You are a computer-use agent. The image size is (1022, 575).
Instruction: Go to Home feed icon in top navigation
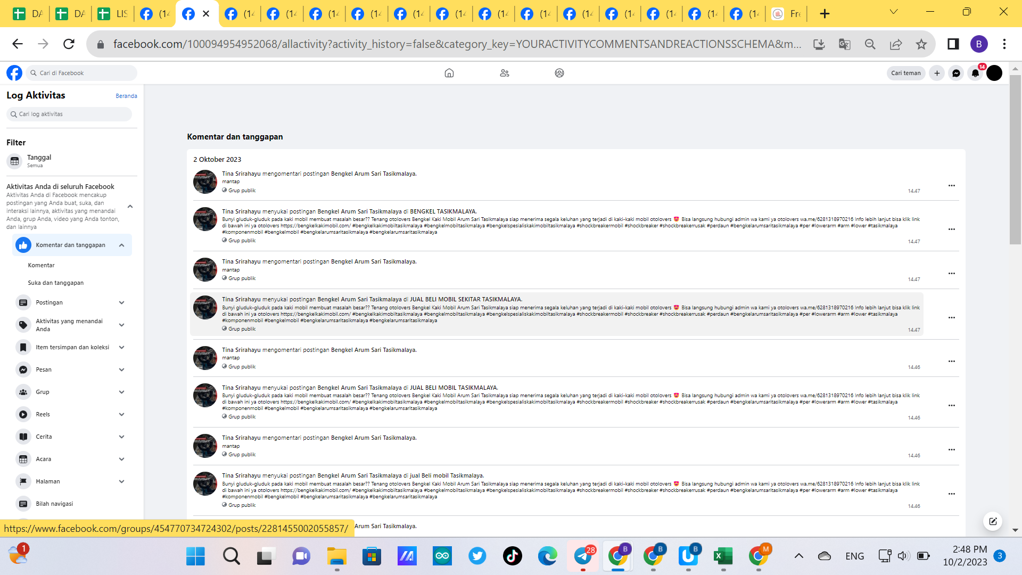point(449,73)
